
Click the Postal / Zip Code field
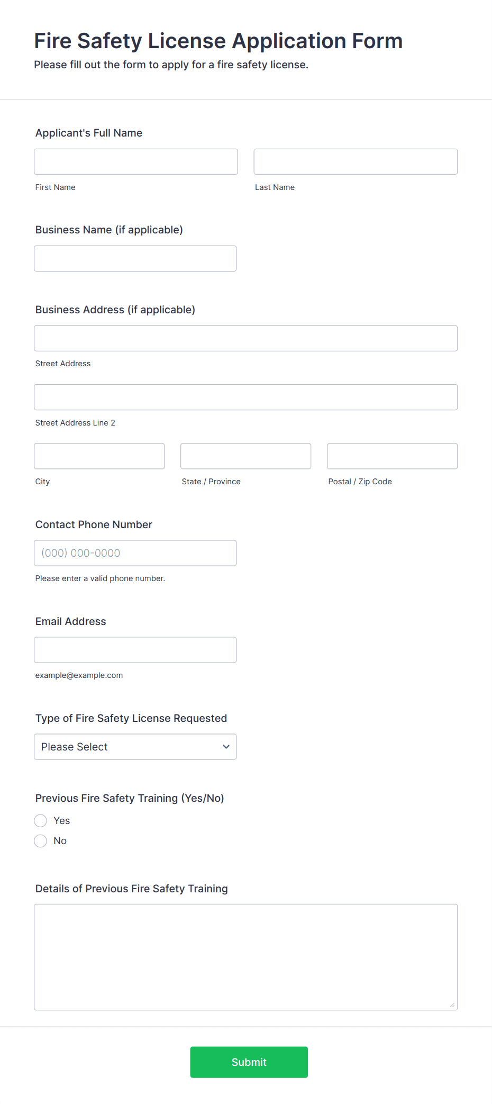pyautogui.click(x=393, y=456)
